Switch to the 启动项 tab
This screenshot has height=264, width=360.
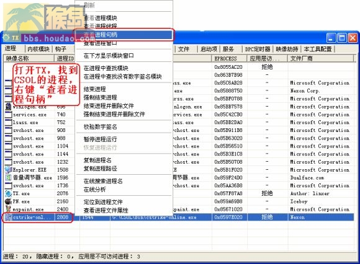(x=209, y=49)
